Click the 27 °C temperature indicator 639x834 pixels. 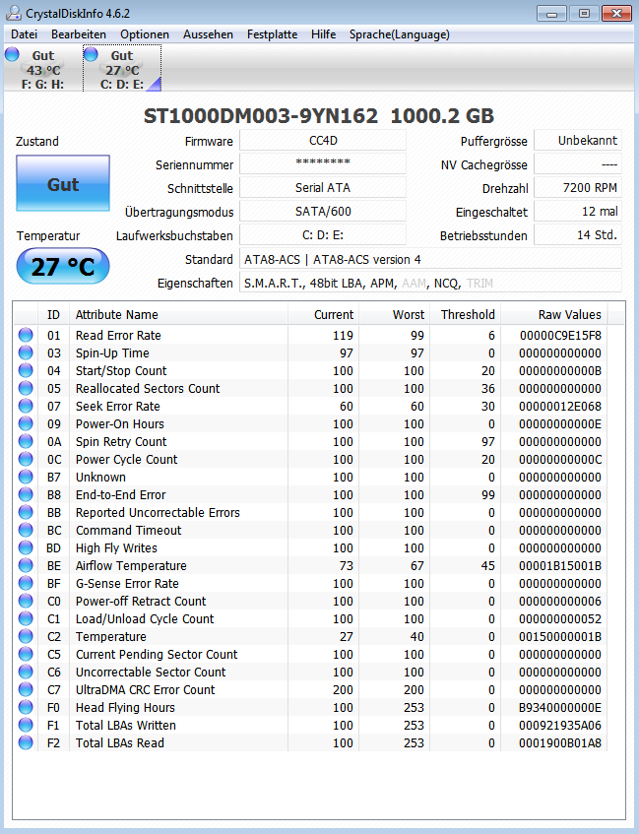pos(63,266)
